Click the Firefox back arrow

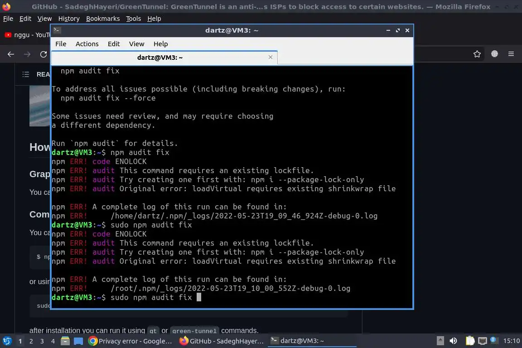point(11,54)
